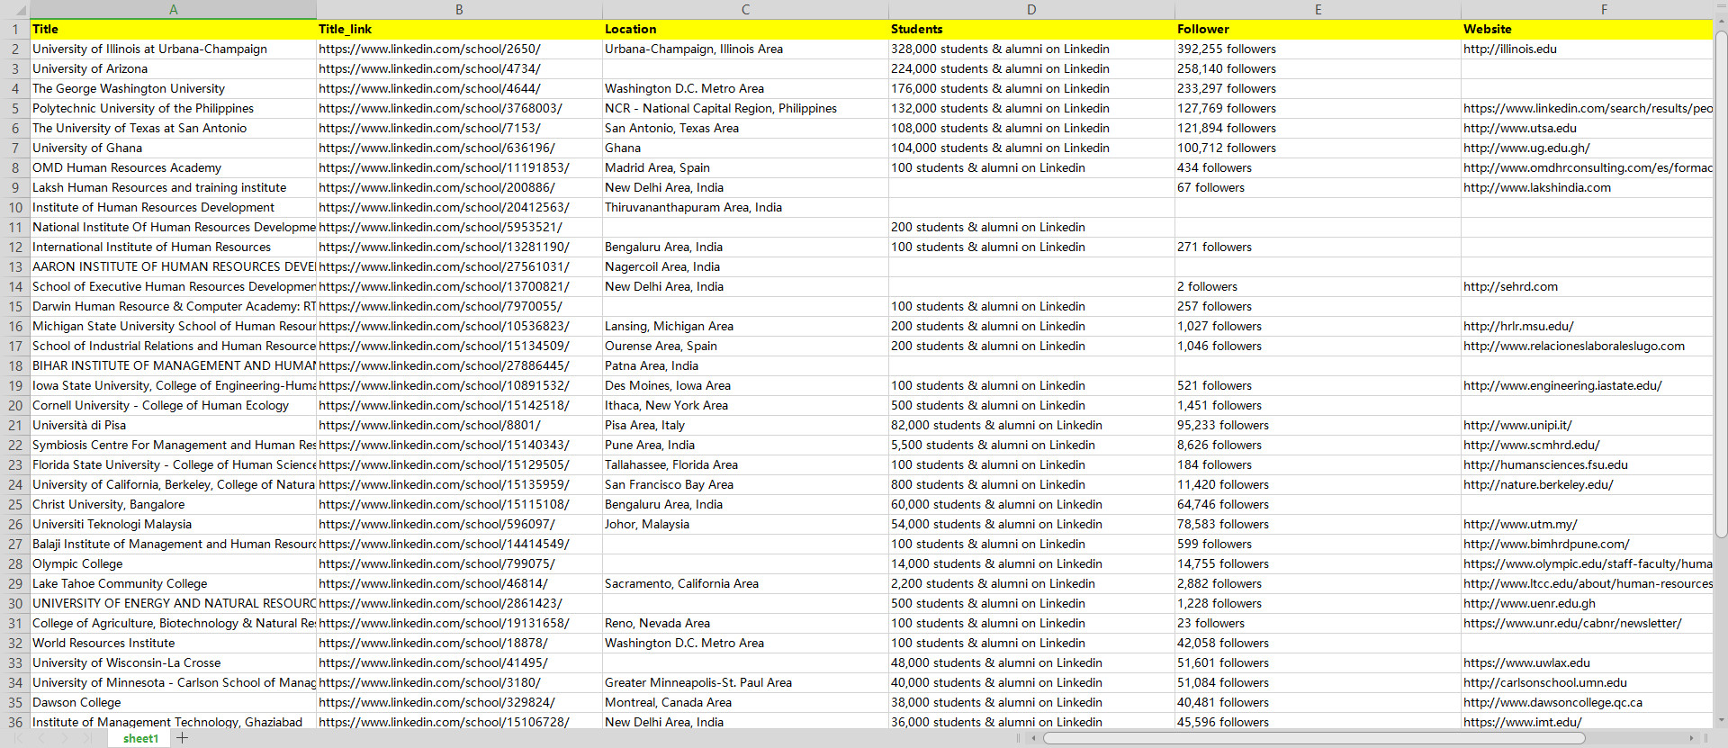Select 'The George Washington University' cell
The width and height of the screenshot is (1728, 748).
(174, 89)
